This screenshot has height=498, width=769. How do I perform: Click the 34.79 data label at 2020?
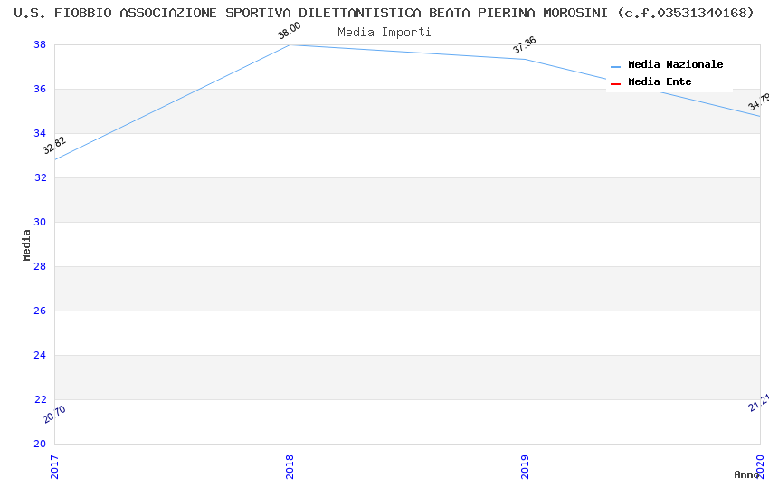point(759,102)
